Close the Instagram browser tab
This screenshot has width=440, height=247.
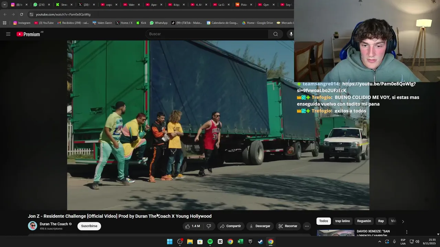coord(26,5)
